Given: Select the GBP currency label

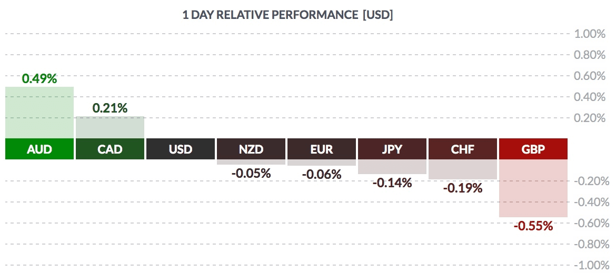Looking at the screenshot, I should [533, 149].
